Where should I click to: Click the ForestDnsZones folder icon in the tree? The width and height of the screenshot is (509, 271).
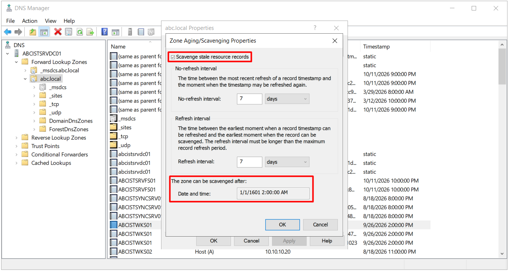tap(42, 129)
